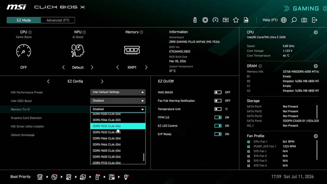Click the info icon next to NPU
327x184 pixels.
coord(84,32)
